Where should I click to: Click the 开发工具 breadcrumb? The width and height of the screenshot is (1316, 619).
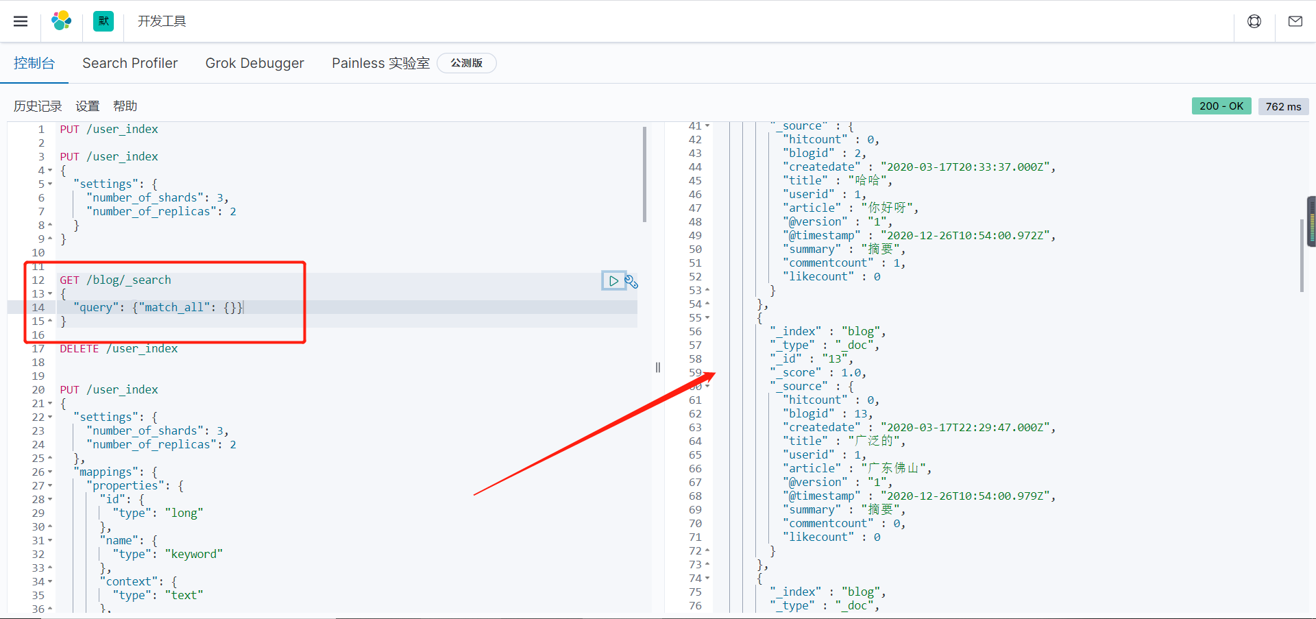click(x=162, y=21)
